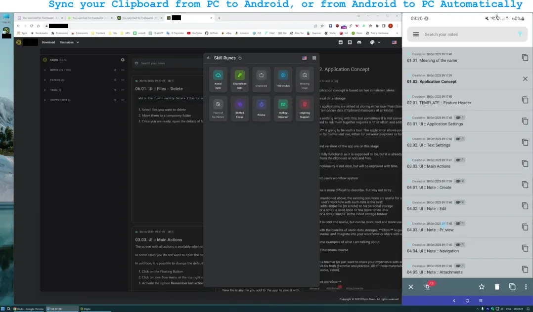The width and height of the screenshot is (533, 312).
Task: Click the help icon beside Skill Runes title
Action: (x=240, y=58)
